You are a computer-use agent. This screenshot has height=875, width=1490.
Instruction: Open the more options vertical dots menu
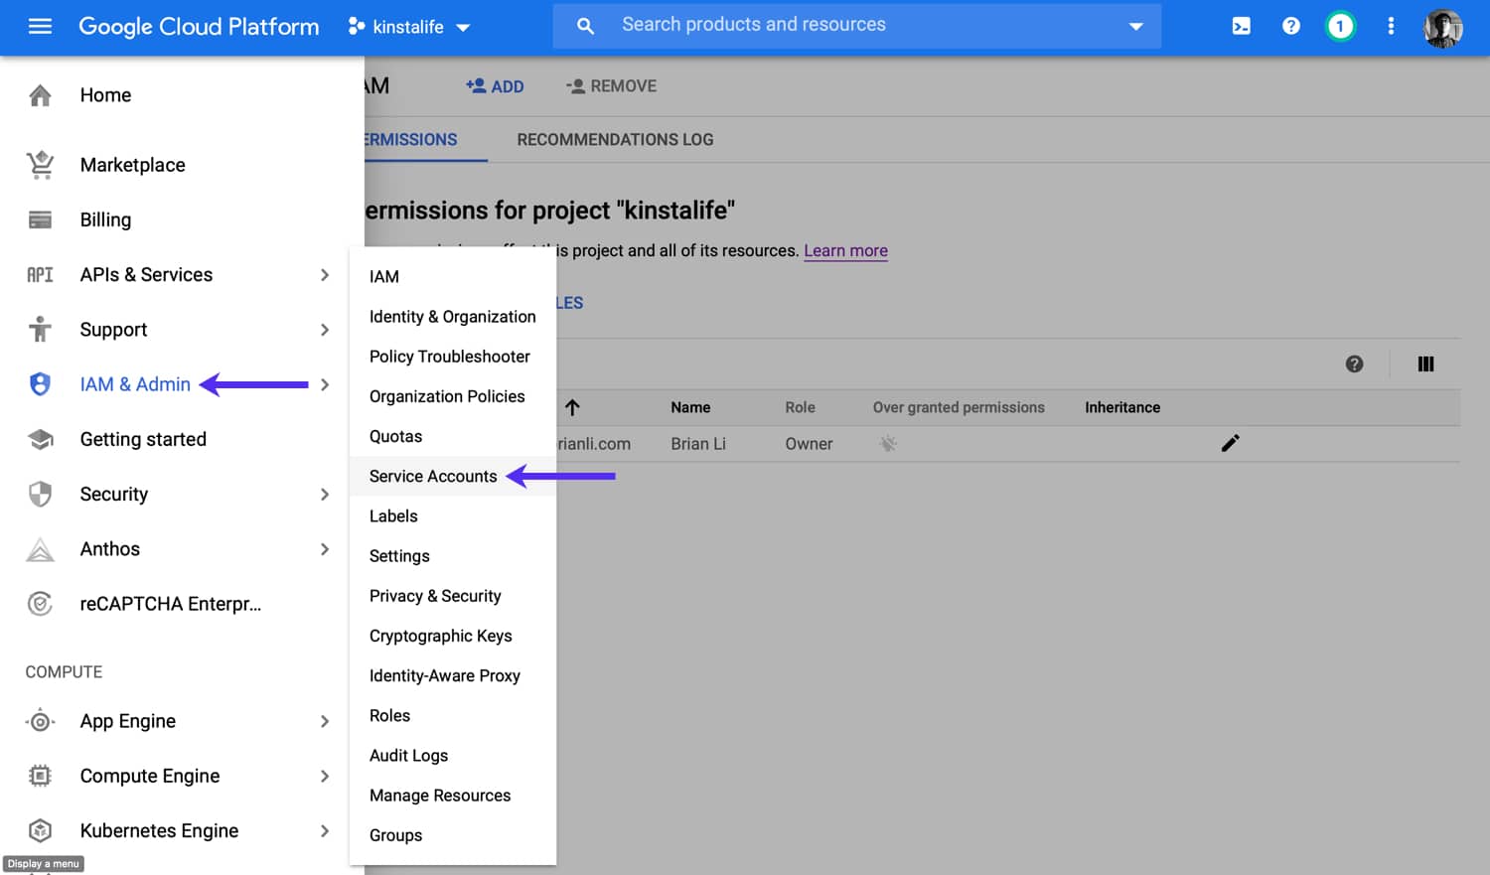click(x=1391, y=26)
